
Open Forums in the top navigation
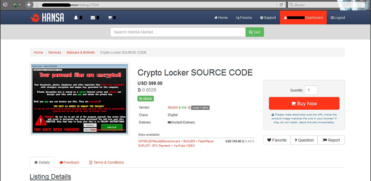coord(244,18)
